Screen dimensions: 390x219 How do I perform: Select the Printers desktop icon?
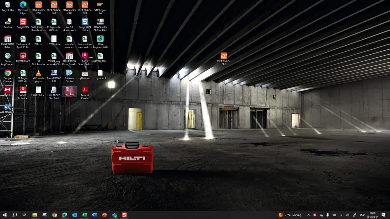pyautogui.click(x=7, y=23)
